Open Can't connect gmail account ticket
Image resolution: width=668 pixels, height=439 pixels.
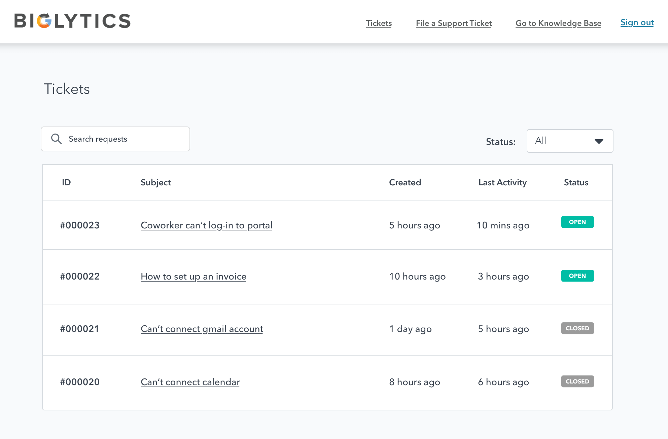[x=202, y=329]
